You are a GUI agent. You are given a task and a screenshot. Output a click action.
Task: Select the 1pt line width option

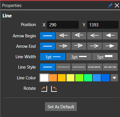point(53,56)
